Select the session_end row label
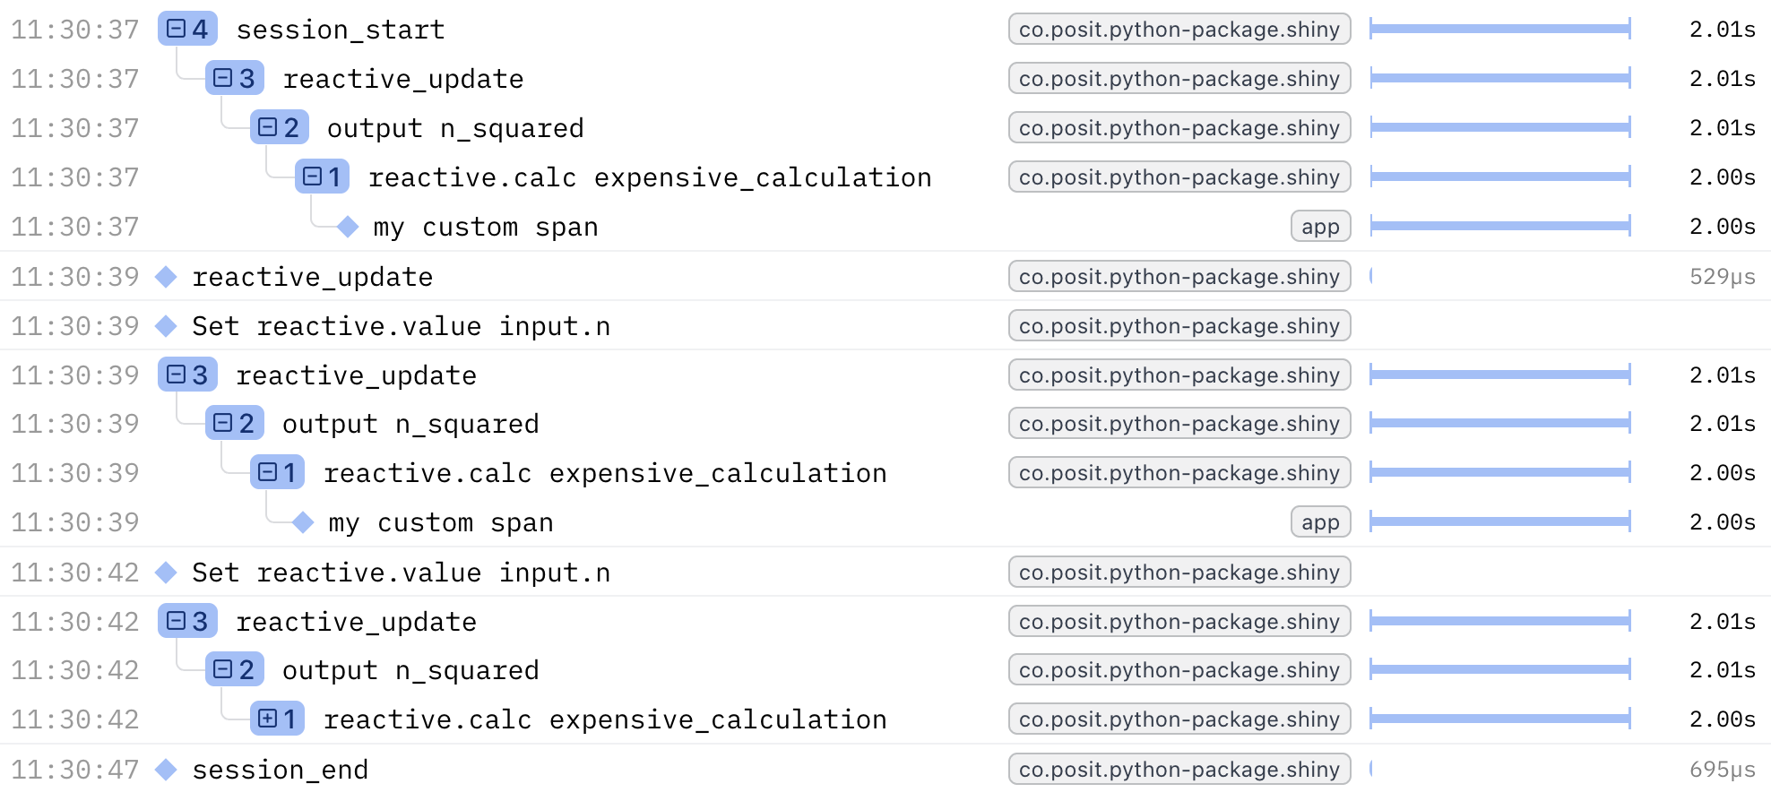The width and height of the screenshot is (1771, 801). pos(280,770)
